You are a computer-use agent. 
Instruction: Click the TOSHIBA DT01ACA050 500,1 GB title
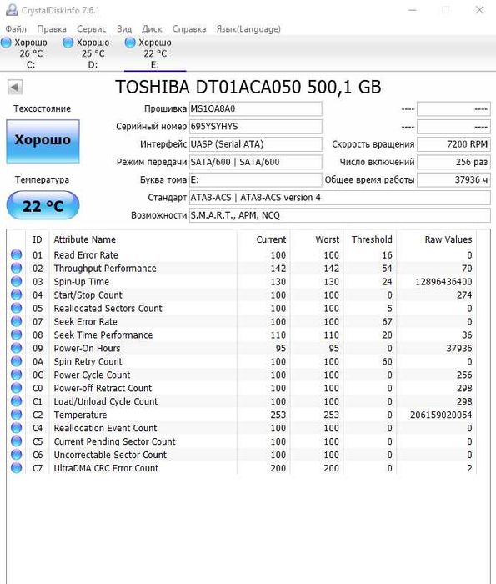coord(248,87)
